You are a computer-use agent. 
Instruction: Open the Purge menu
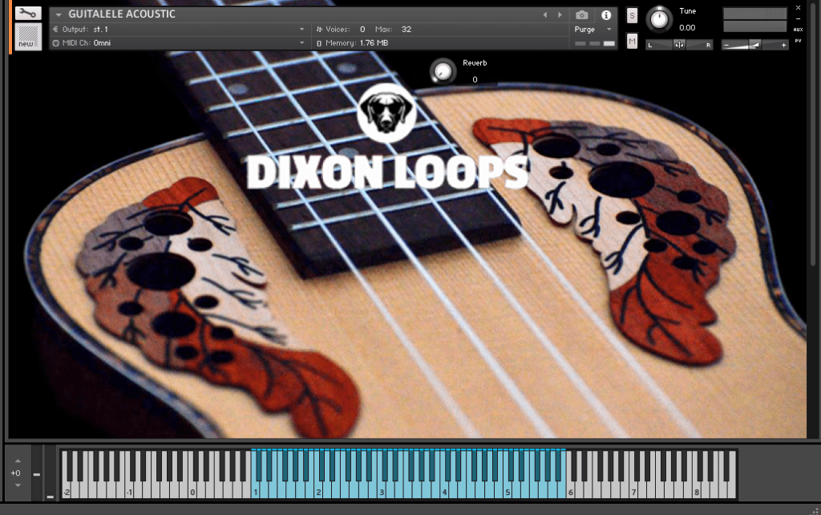[594, 29]
